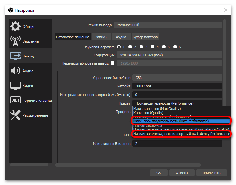Click the keyframe interval field
The height and width of the screenshot is (185, 236).
[x=177, y=95]
